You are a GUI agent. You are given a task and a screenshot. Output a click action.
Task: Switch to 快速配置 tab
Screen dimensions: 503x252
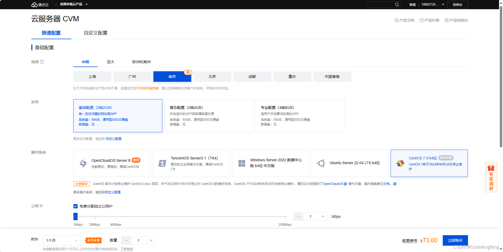(x=51, y=33)
